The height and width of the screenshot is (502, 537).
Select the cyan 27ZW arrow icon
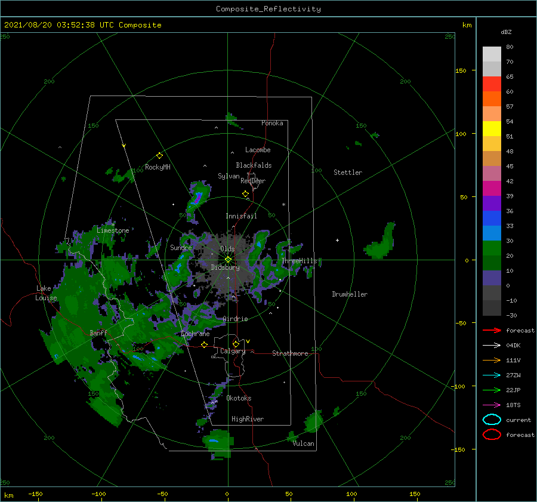492,375
